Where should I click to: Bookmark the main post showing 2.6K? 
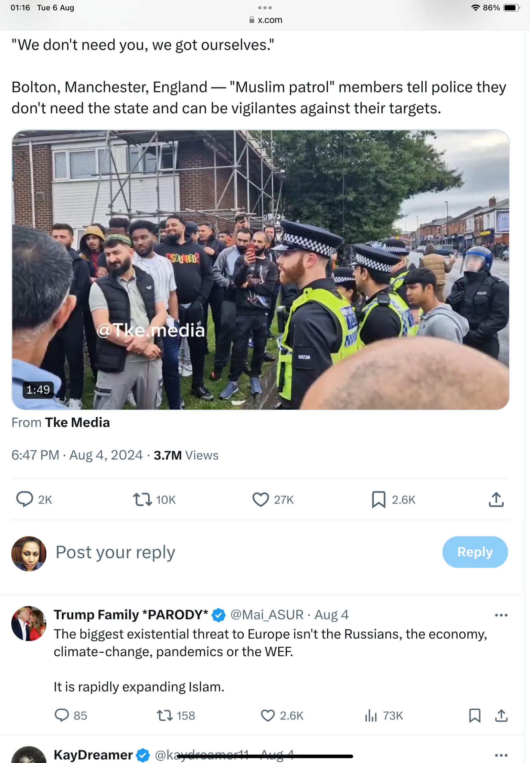click(378, 499)
